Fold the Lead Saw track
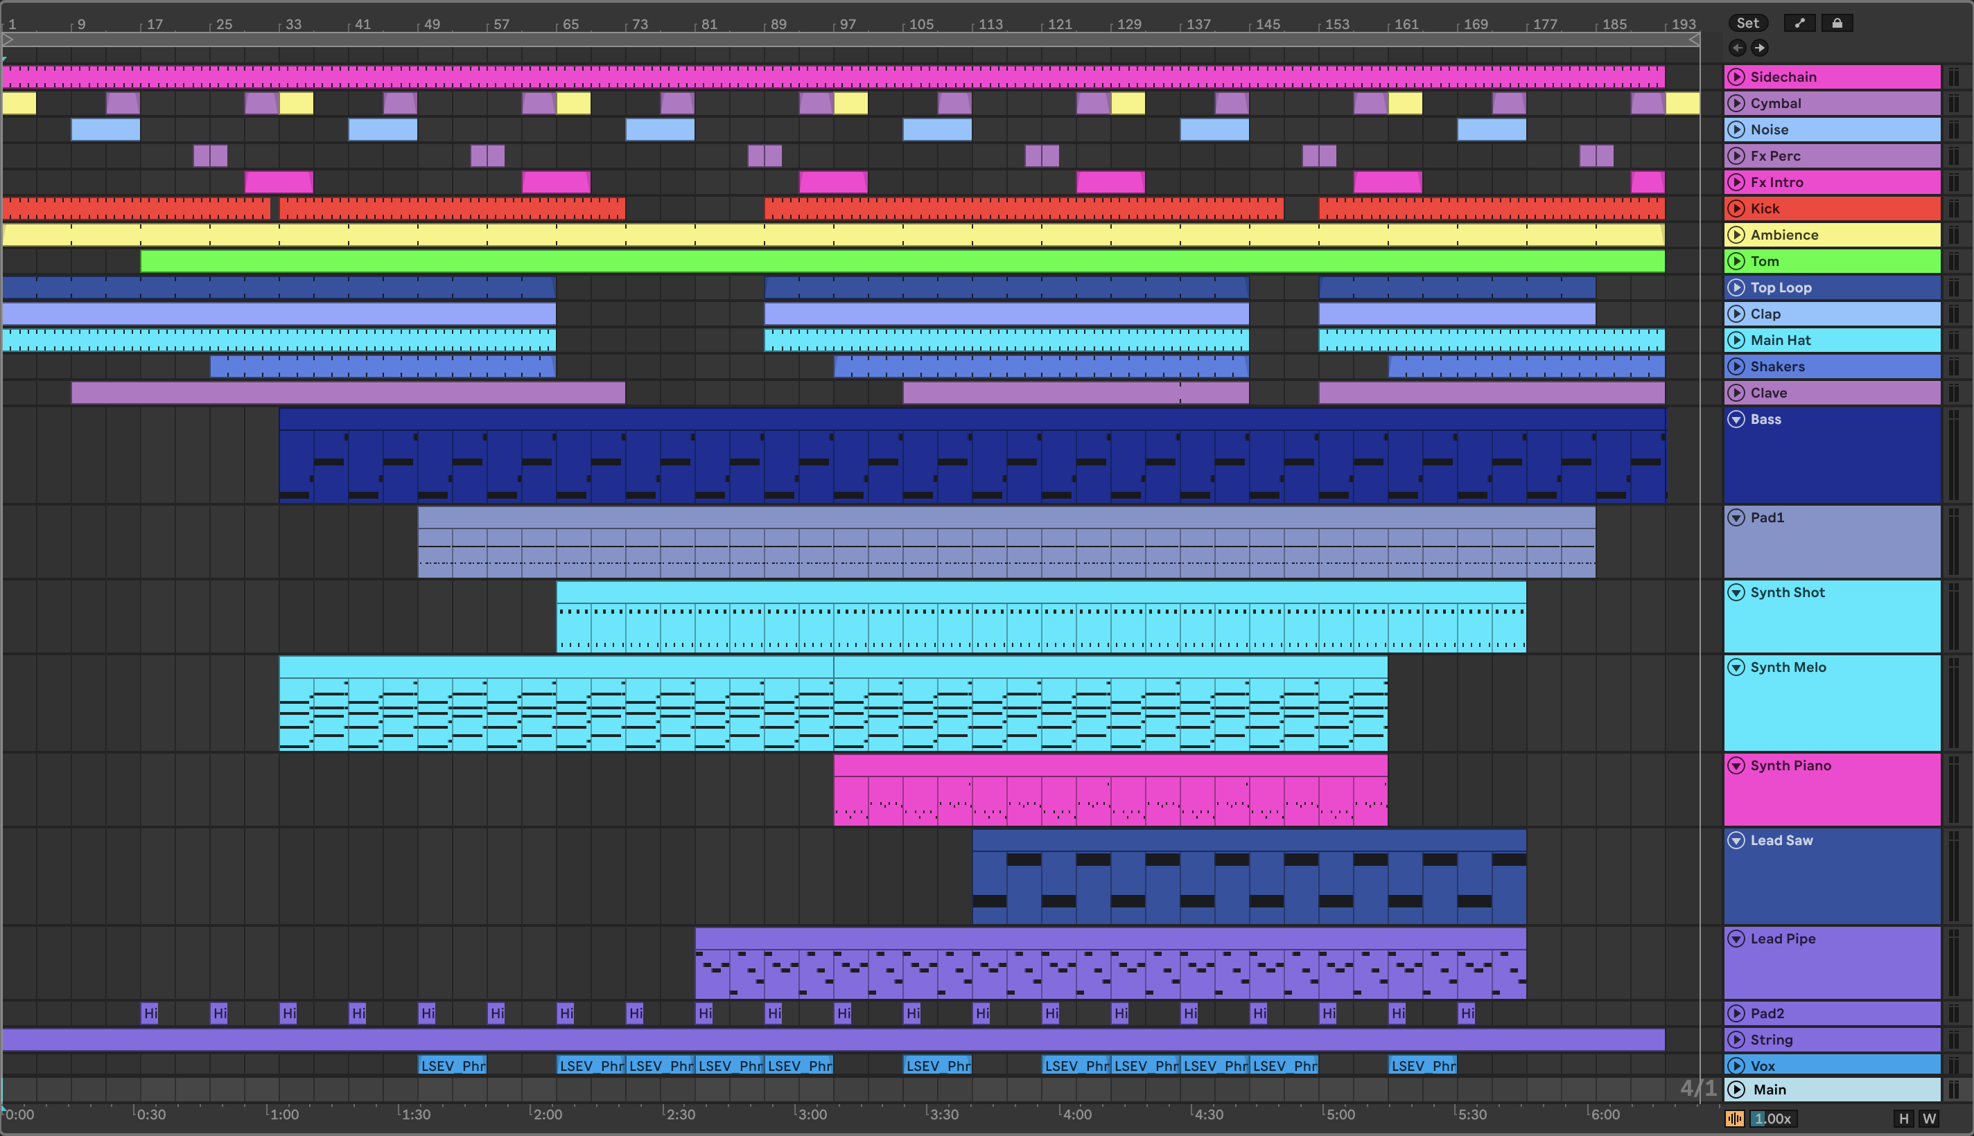Viewport: 1974px width, 1136px height. tap(1736, 840)
